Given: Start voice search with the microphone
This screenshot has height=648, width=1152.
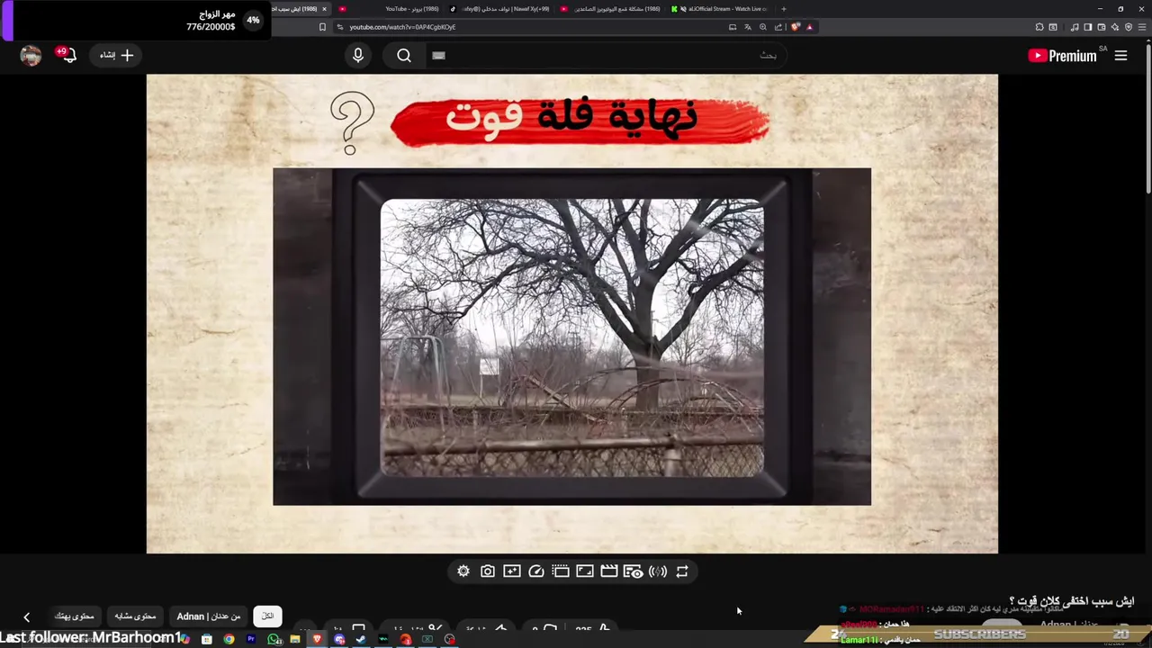Looking at the screenshot, I should [358, 56].
